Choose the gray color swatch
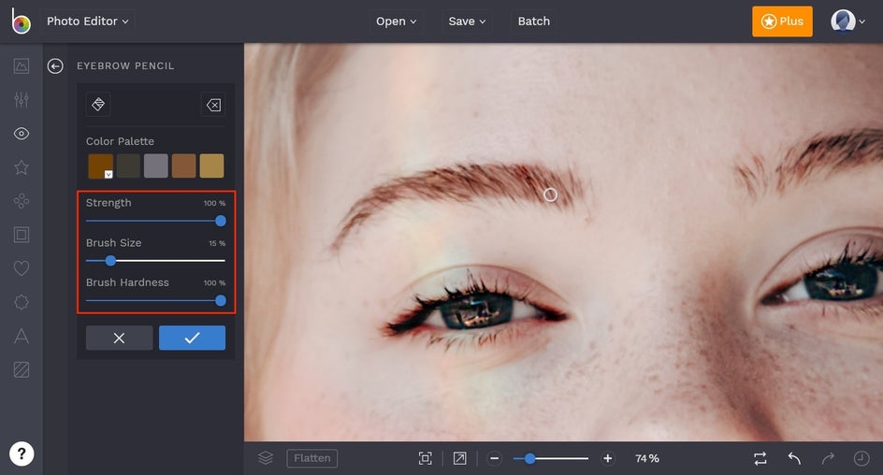This screenshot has width=883, height=475. pos(155,166)
